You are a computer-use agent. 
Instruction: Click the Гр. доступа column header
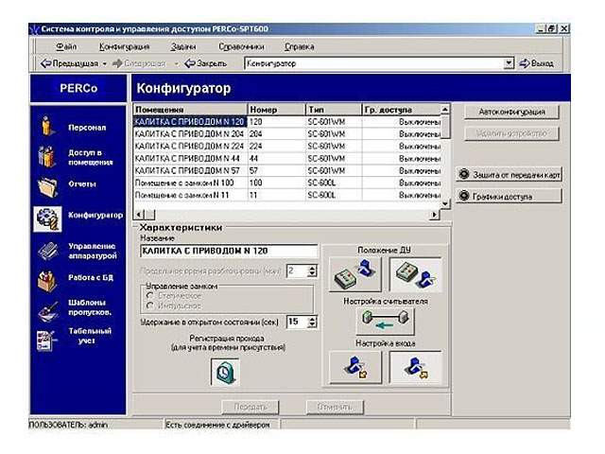pos(401,110)
